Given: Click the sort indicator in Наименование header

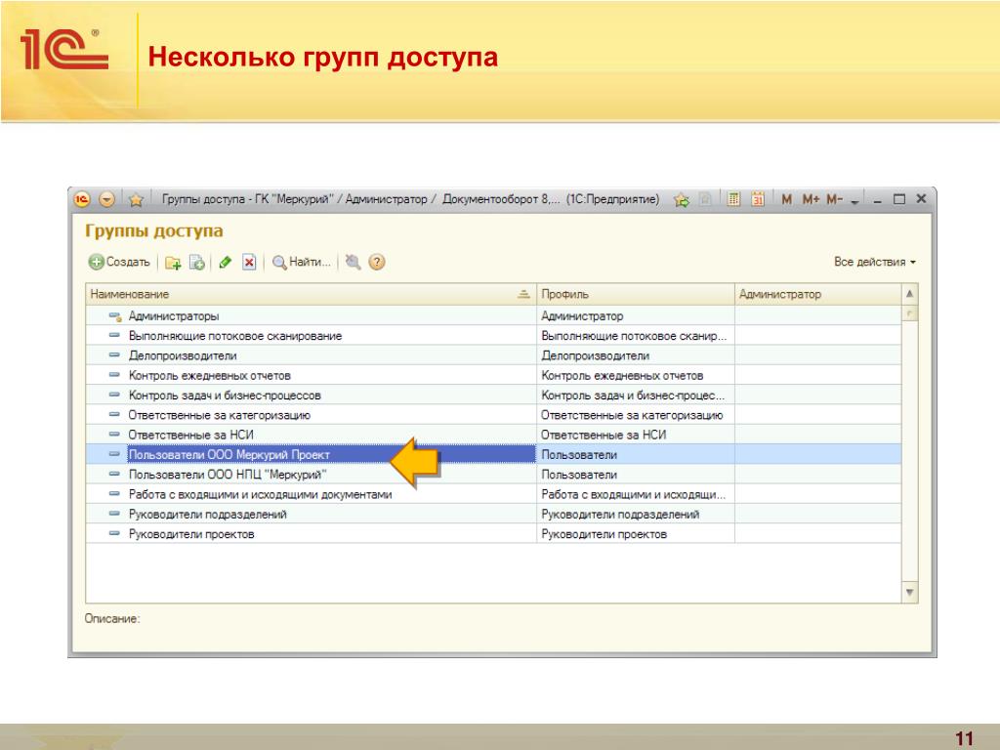Looking at the screenshot, I should pyautogui.click(x=523, y=294).
